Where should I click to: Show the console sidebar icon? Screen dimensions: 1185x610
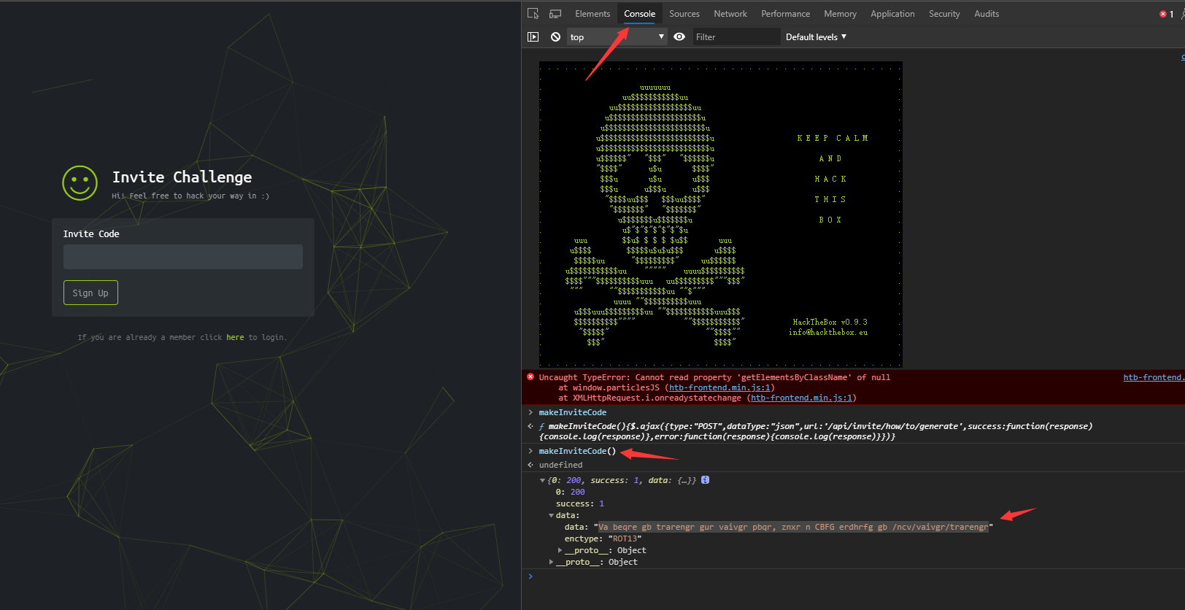pyautogui.click(x=533, y=36)
